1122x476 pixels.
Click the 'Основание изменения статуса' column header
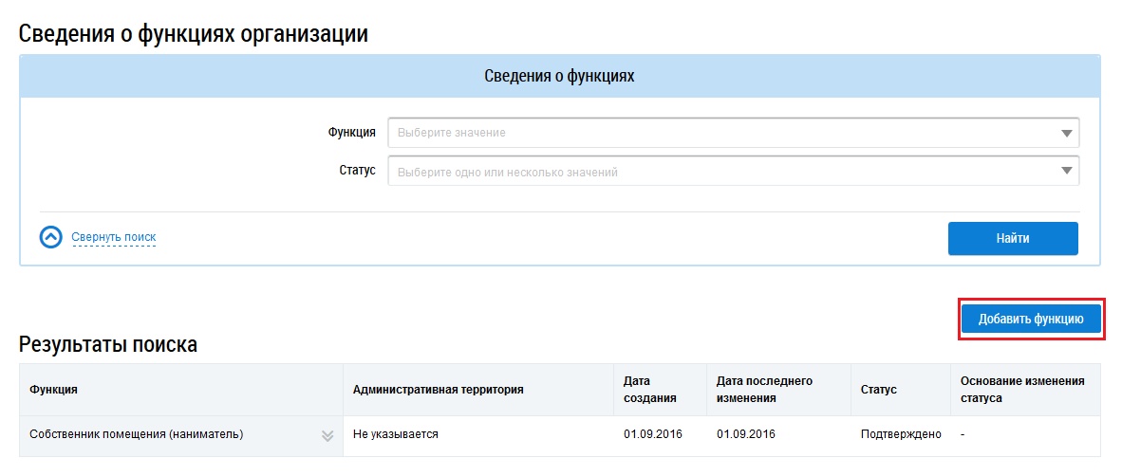(1022, 390)
